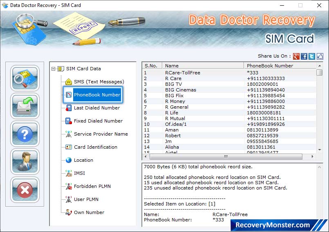Click table horizontal scrollbar right arrow

pyautogui.click(x=312, y=156)
